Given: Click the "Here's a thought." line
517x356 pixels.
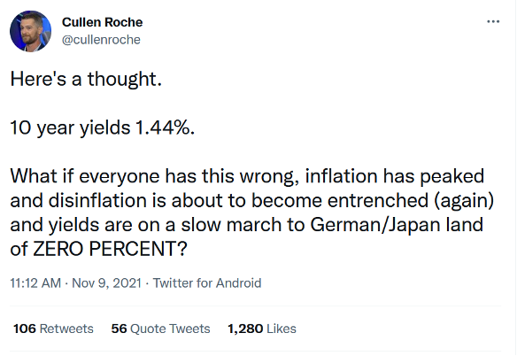Looking at the screenshot, I should coord(86,80).
